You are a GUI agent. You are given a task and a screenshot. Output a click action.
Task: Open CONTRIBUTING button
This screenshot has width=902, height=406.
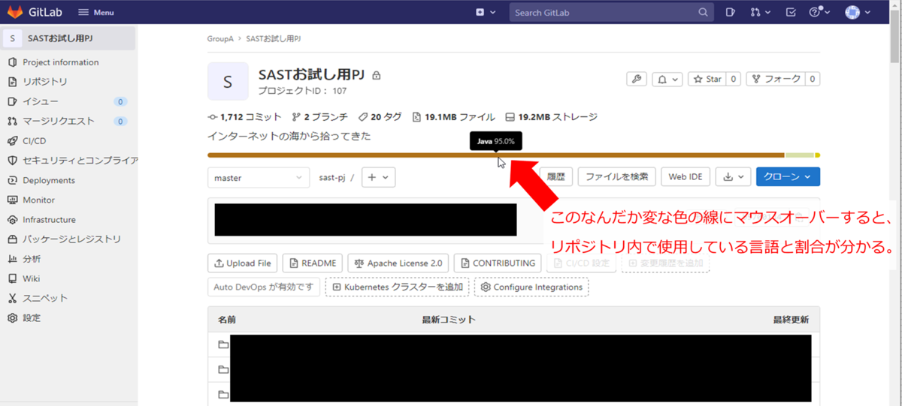click(498, 263)
